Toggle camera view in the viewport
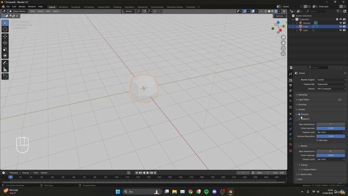The width and height of the screenshot is (348, 196). pyautogui.click(x=283, y=48)
